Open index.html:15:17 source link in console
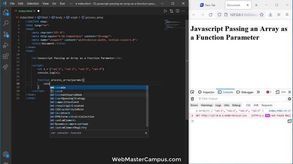The width and height of the screenshot is (293, 164). pos(280,111)
